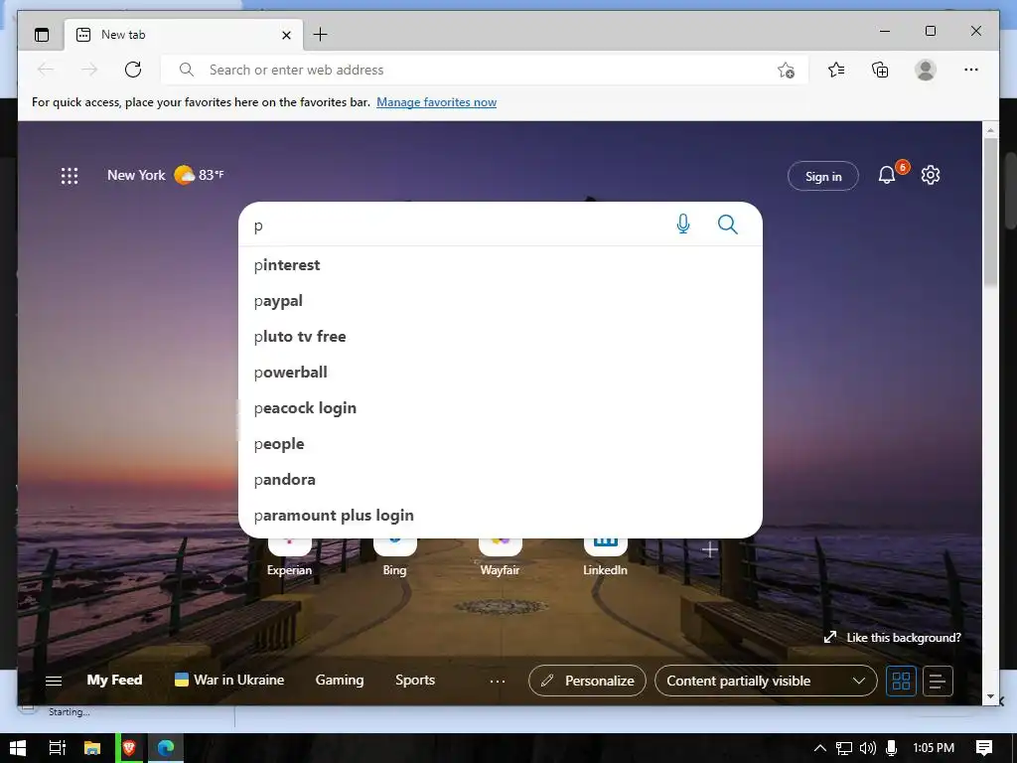Click the Personalize button
Viewport: 1017px width, 763px height.
click(587, 681)
